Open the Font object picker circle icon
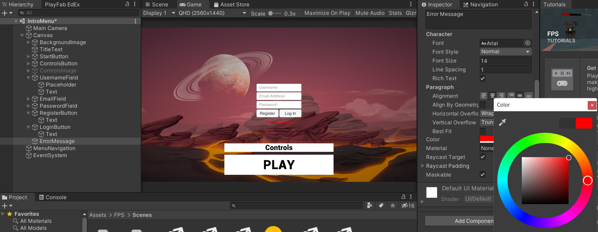 [527, 43]
